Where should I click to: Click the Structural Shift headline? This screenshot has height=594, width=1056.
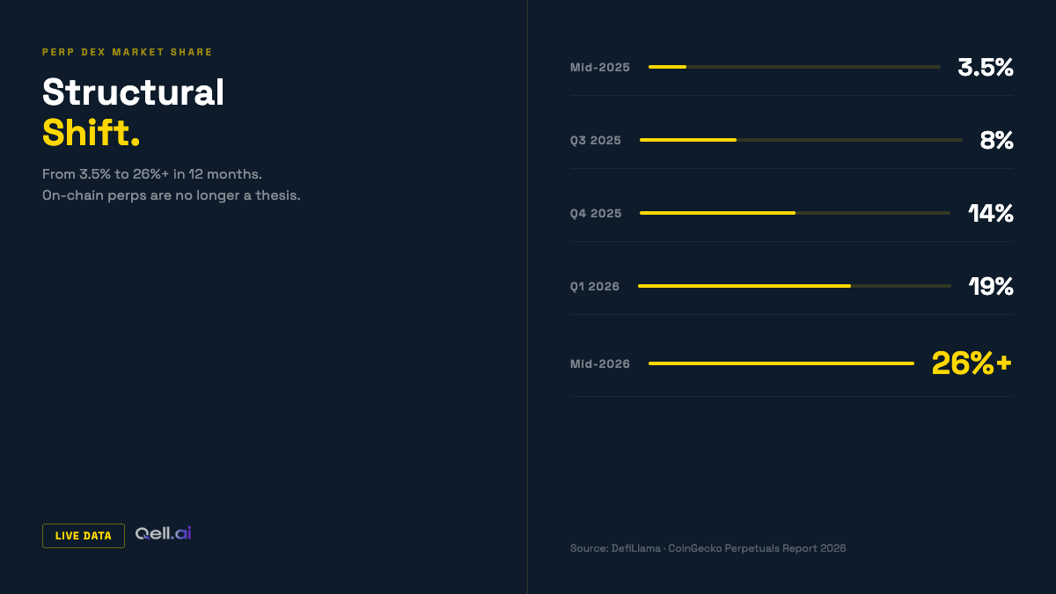pyautogui.click(x=134, y=113)
